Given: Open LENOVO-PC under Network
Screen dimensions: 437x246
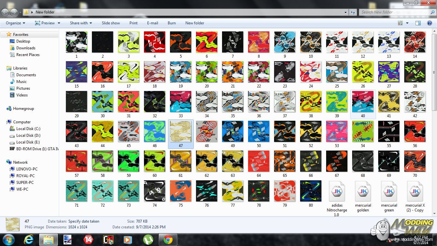Looking at the screenshot, I should [27, 169].
